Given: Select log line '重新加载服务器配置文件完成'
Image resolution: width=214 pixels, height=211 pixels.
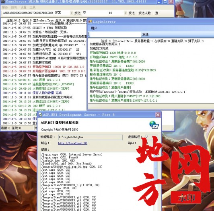Looking at the screenshot, I should (37, 97).
